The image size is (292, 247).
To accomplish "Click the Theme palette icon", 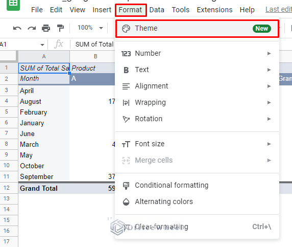I will [x=126, y=29].
